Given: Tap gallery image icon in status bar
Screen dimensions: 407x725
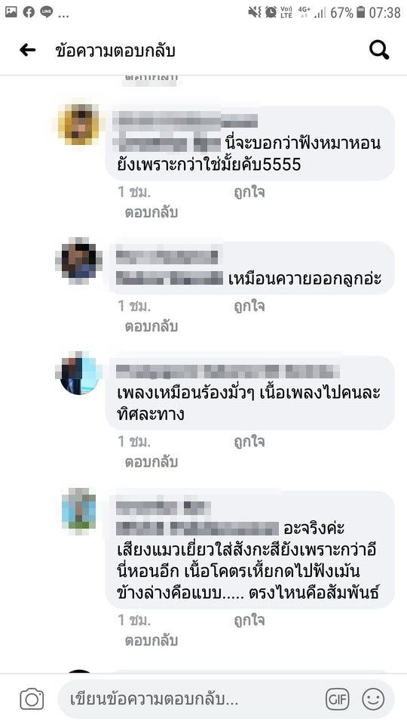Looking at the screenshot, I should coord(11,12).
